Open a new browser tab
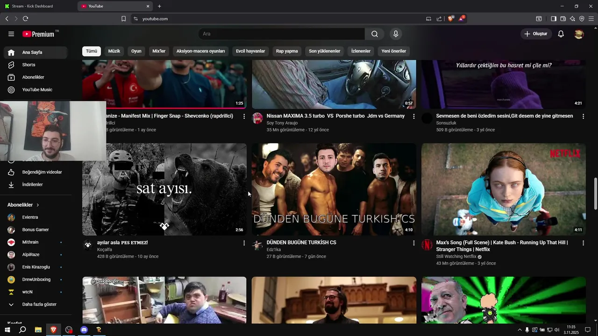 159,6
